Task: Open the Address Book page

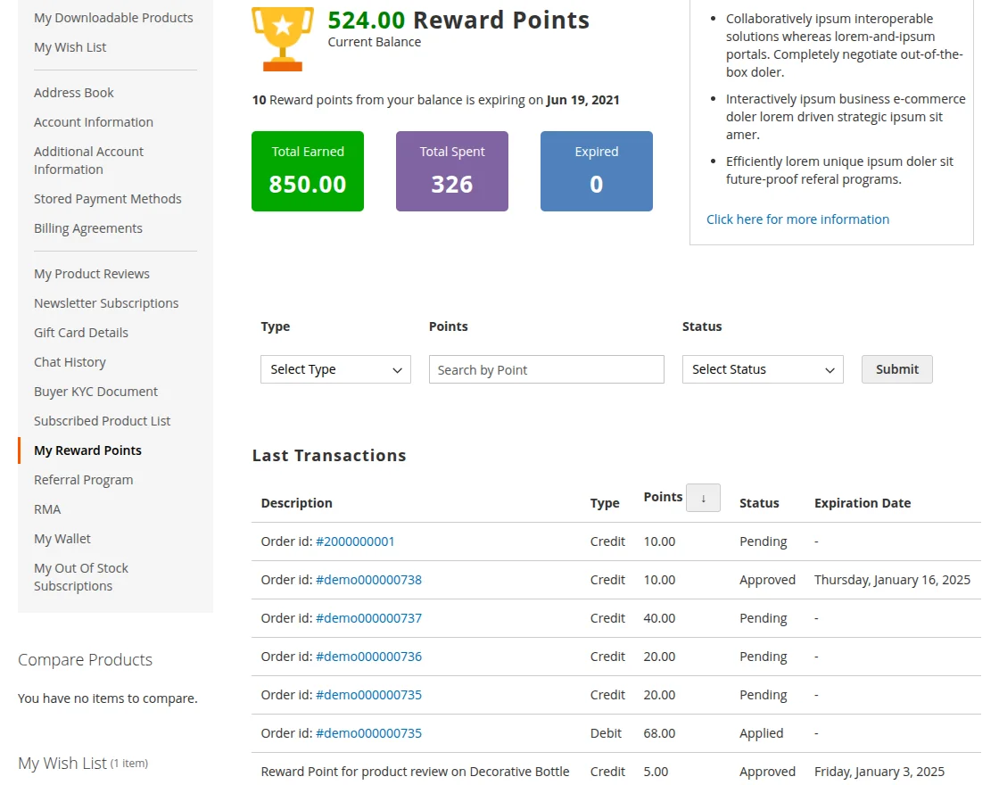Action: pos(73,92)
